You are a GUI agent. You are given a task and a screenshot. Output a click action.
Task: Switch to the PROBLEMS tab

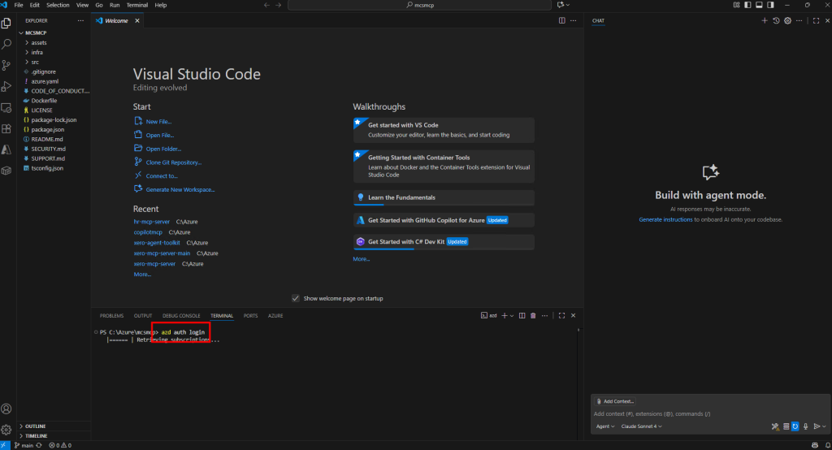coord(111,315)
